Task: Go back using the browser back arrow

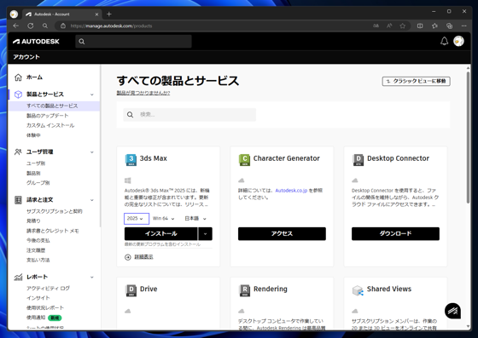Action: [x=16, y=26]
